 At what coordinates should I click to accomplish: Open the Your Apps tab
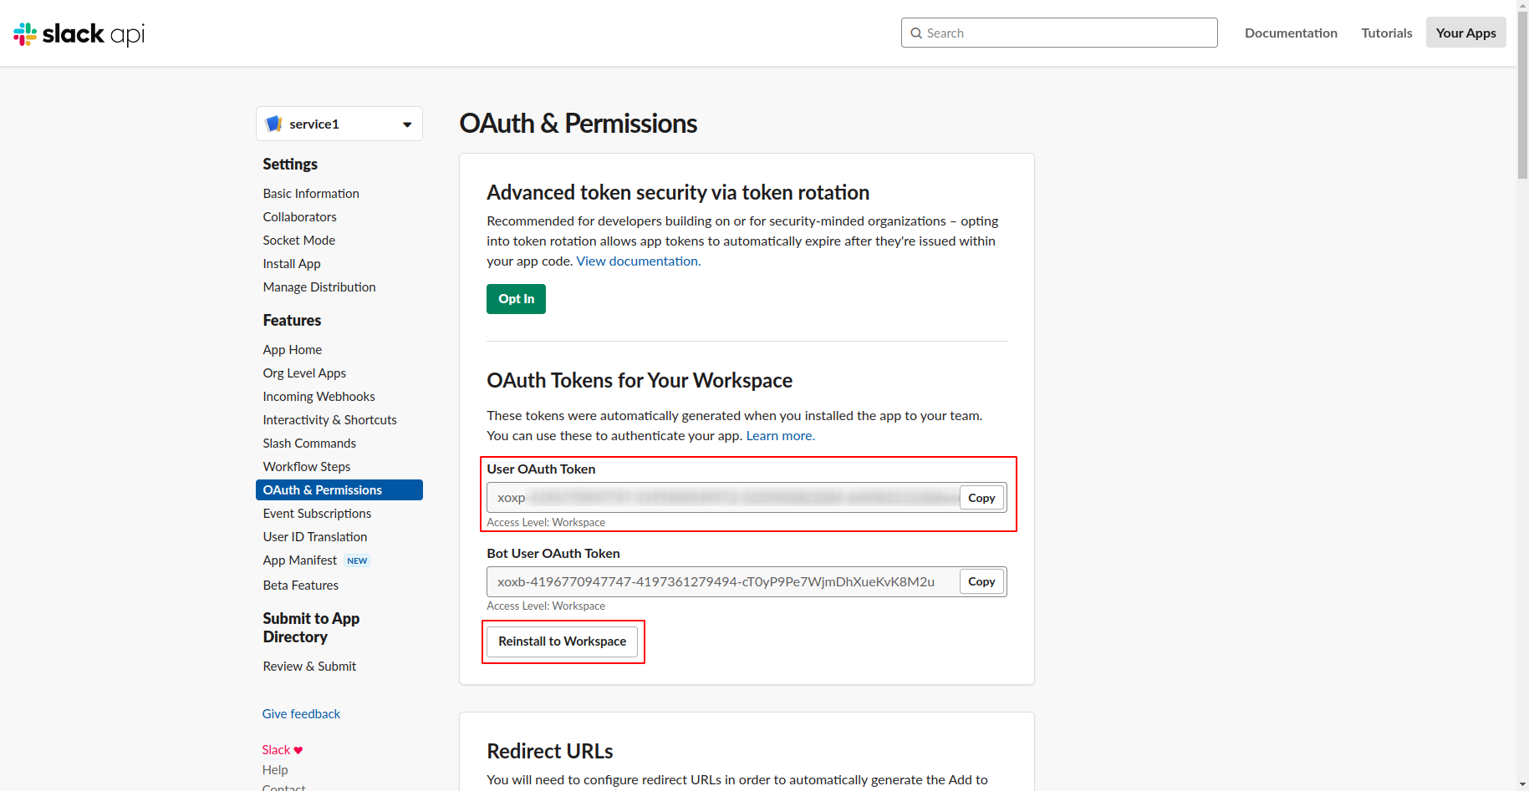tap(1465, 33)
